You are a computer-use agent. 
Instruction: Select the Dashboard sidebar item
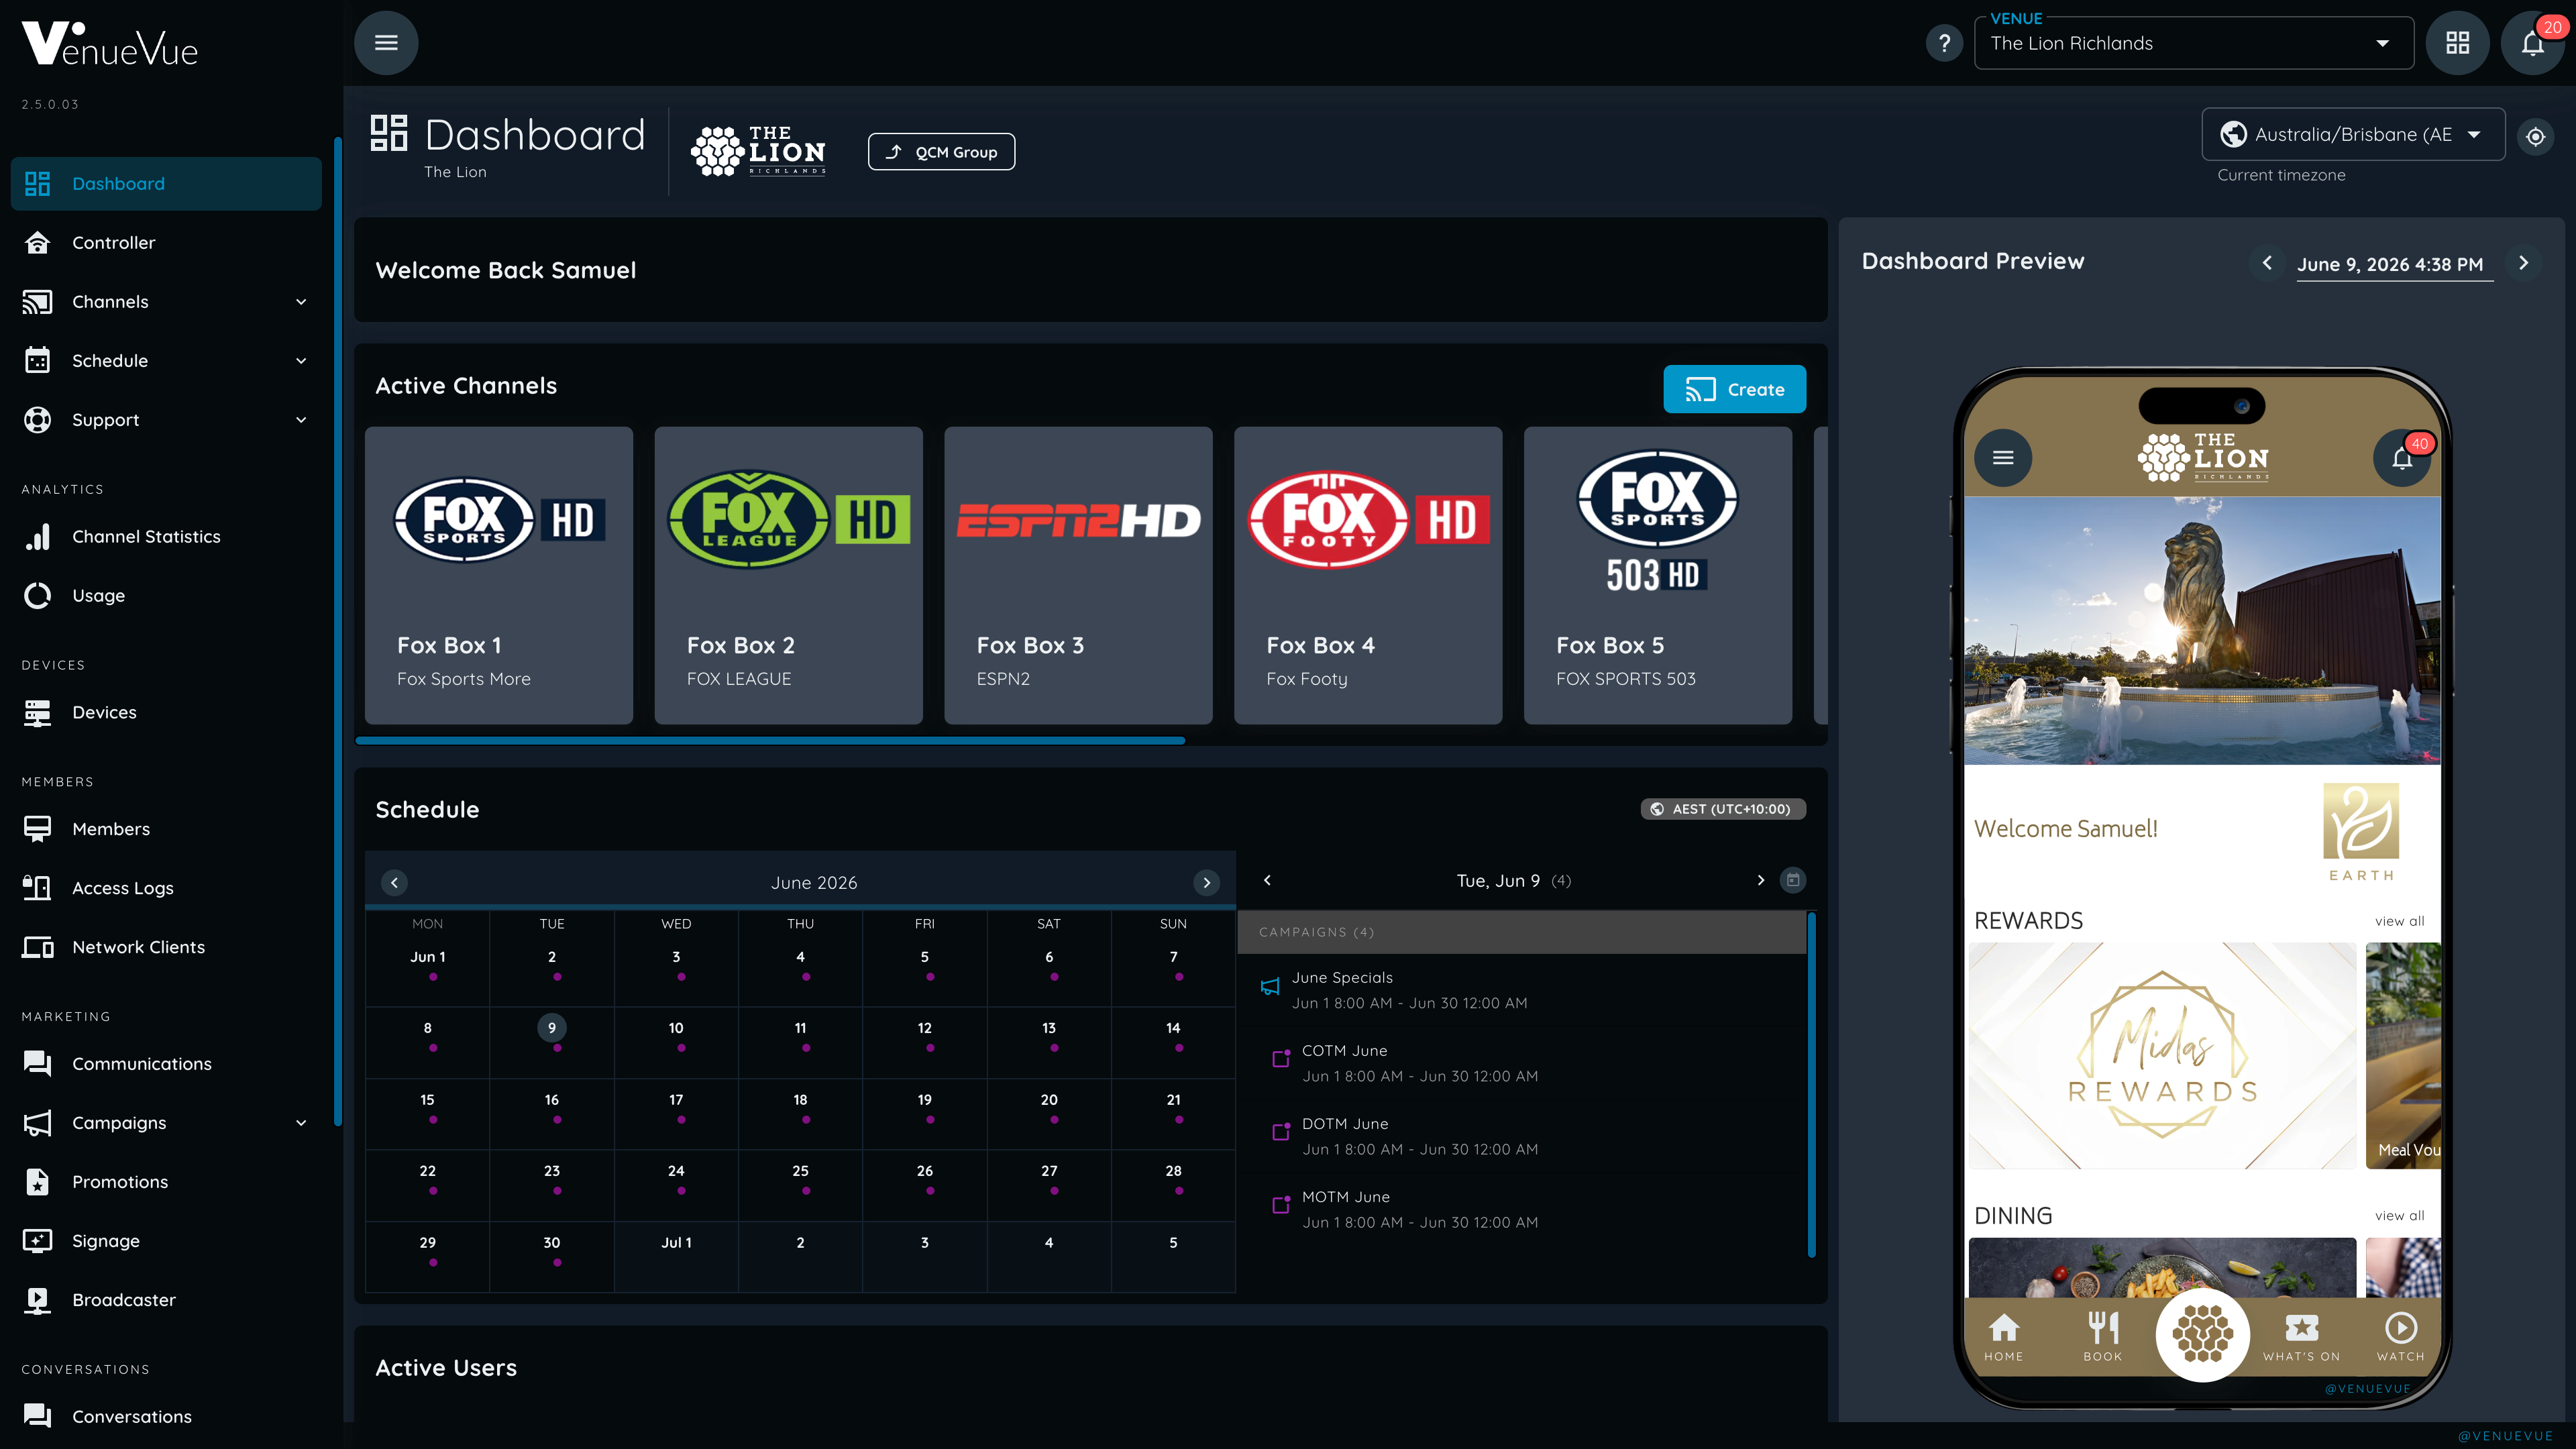[166, 184]
